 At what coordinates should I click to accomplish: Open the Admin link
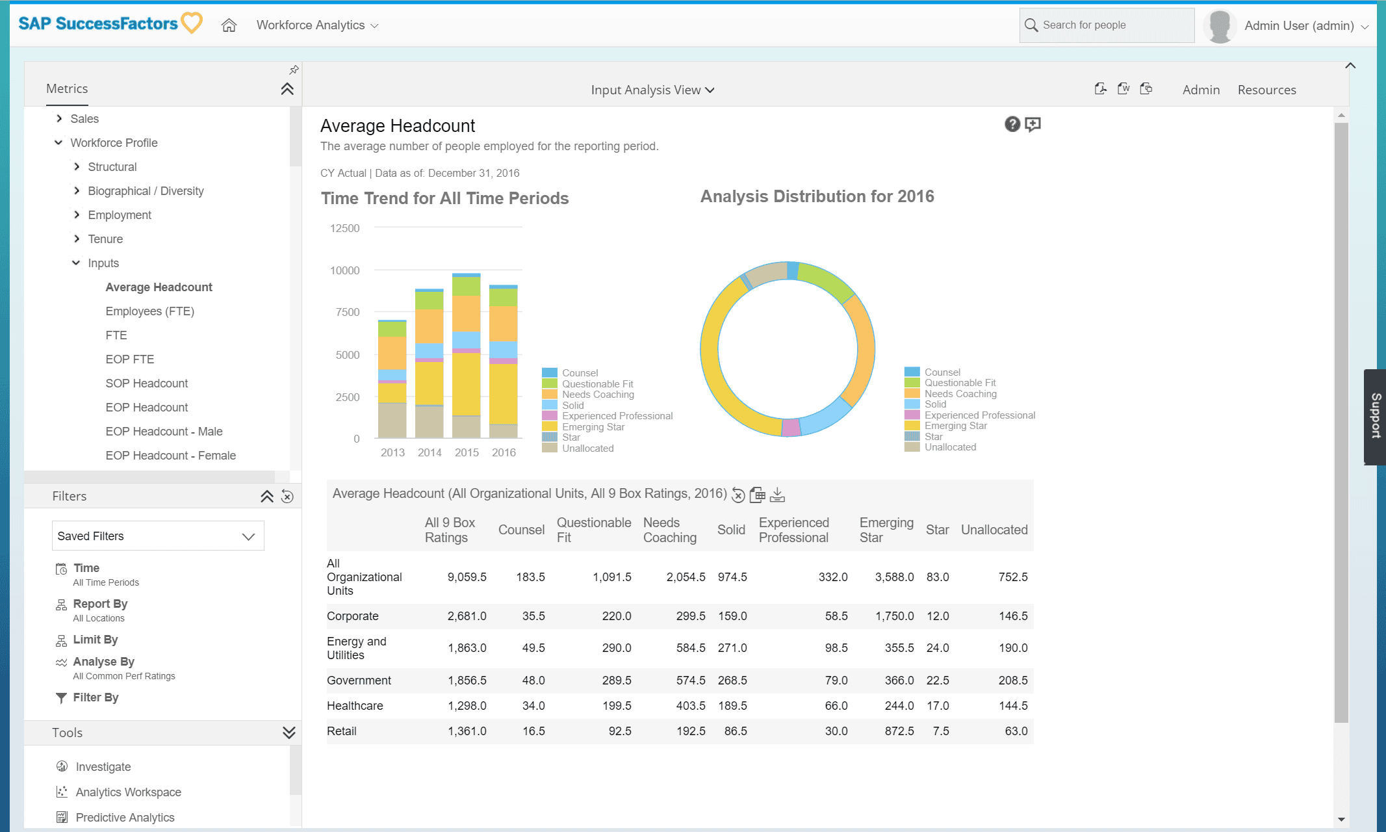(x=1201, y=90)
